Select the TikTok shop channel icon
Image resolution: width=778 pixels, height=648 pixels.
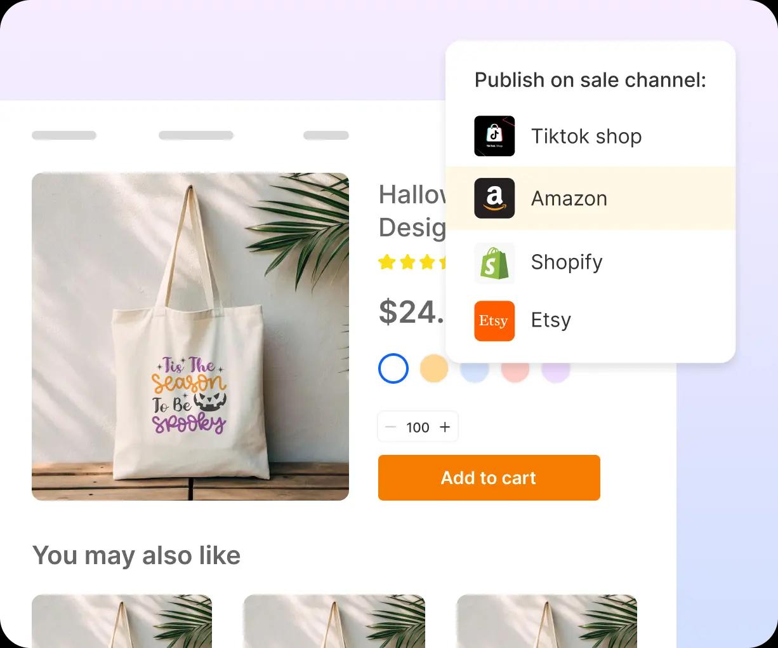494,136
